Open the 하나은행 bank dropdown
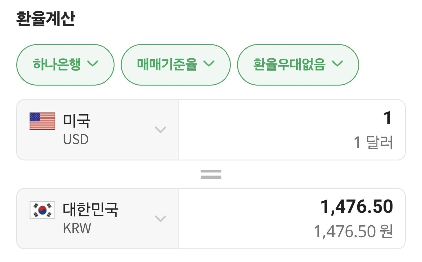 [65, 65]
